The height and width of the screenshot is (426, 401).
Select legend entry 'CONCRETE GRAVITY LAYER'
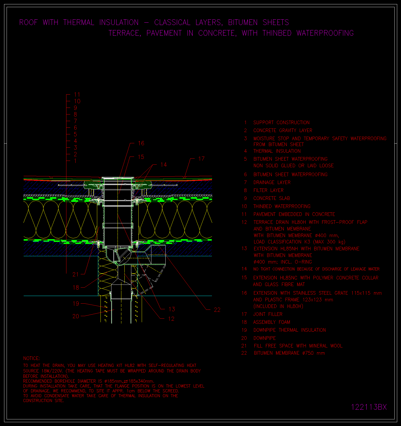(282, 131)
